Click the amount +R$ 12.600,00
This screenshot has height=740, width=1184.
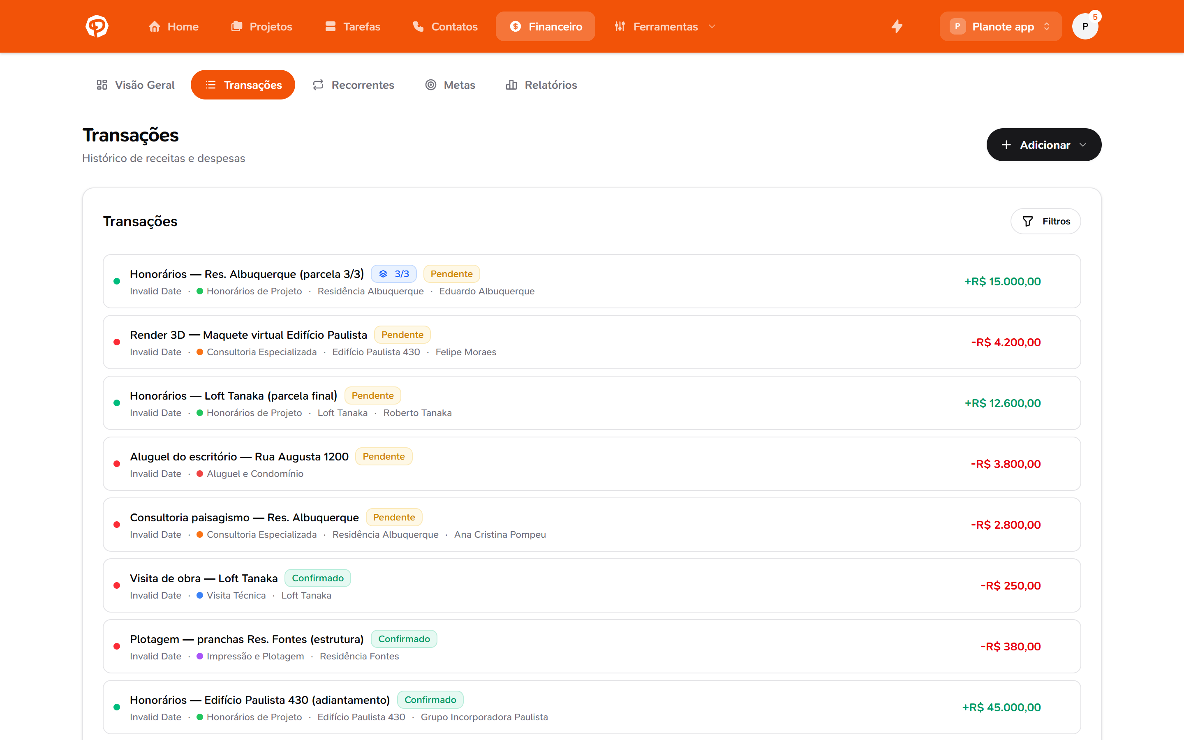pos(1002,403)
